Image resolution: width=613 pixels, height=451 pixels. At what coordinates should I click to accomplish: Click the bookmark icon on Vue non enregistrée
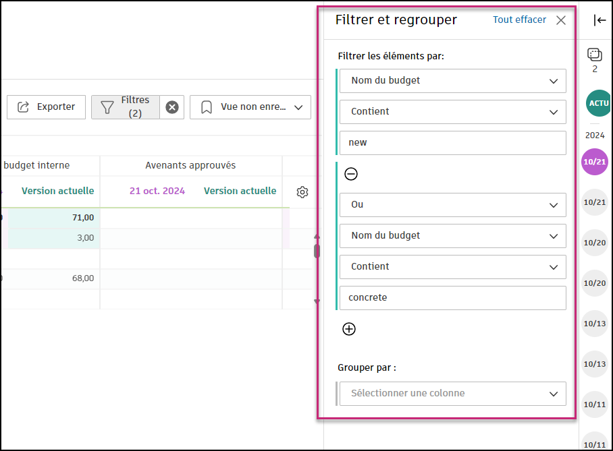[x=206, y=107]
